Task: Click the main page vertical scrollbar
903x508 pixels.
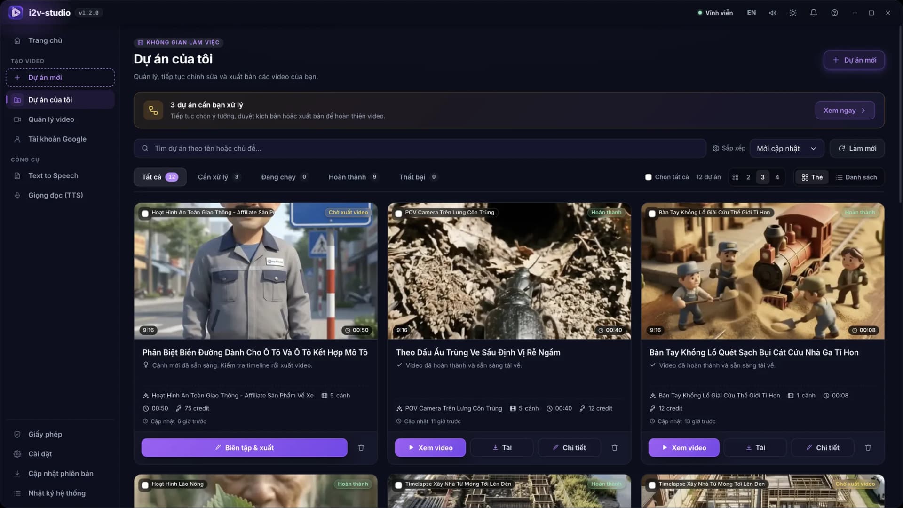Action: point(901,114)
